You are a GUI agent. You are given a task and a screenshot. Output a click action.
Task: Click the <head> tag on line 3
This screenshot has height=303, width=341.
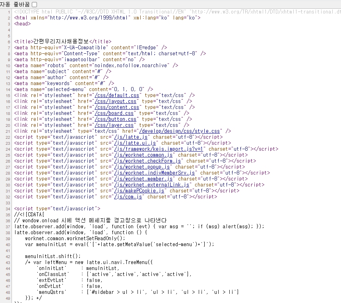[x=22, y=24]
